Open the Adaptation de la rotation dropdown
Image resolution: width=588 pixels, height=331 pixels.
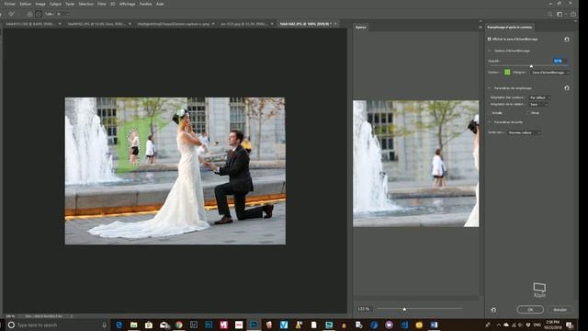(x=538, y=104)
